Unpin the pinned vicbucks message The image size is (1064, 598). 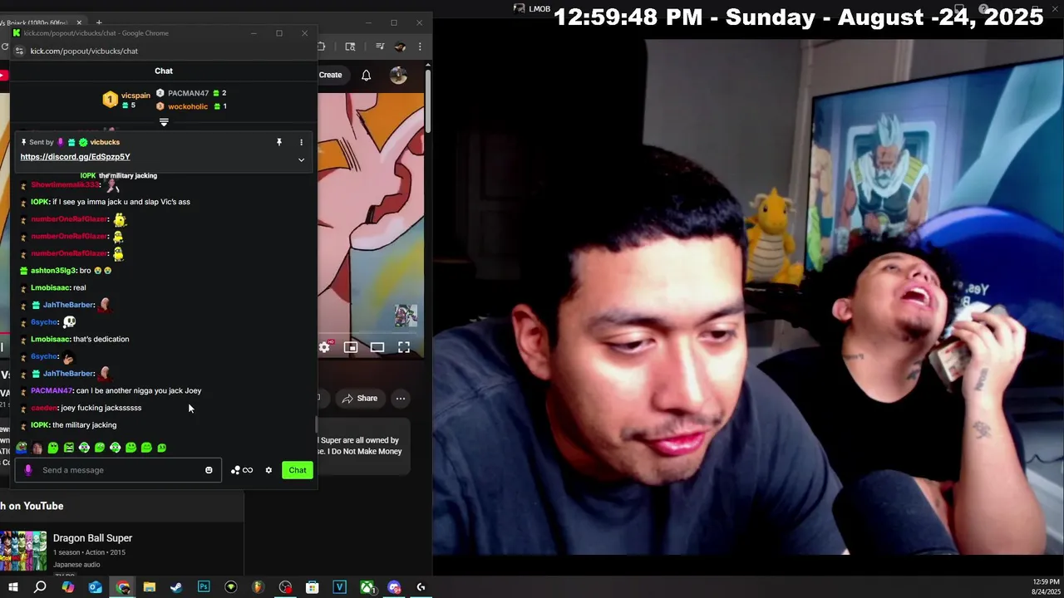click(279, 143)
